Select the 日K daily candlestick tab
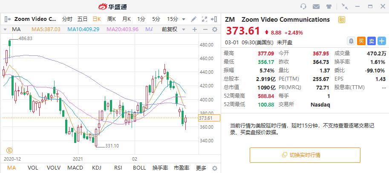389x173 pixels. (x=97, y=19)
